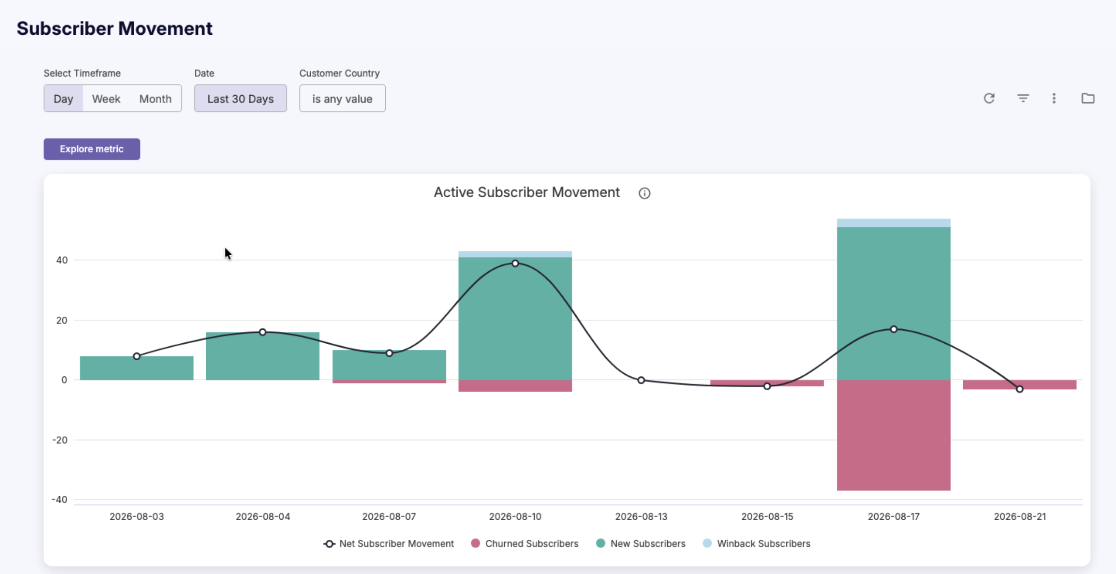Toggle Winback Subscribers series in legend

pyautogui.click(x=757, y=544)
